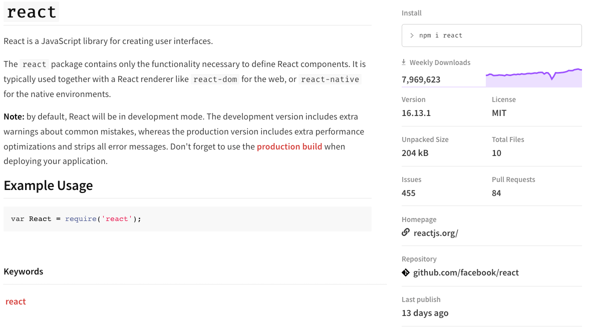Click the react package title heading
Screen dimensions: 589x330
point(31,11)
